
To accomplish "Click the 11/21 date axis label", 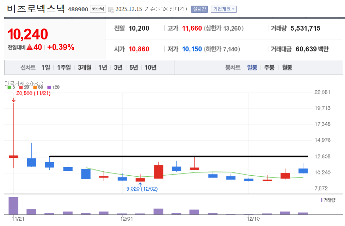I will point(18,219).
